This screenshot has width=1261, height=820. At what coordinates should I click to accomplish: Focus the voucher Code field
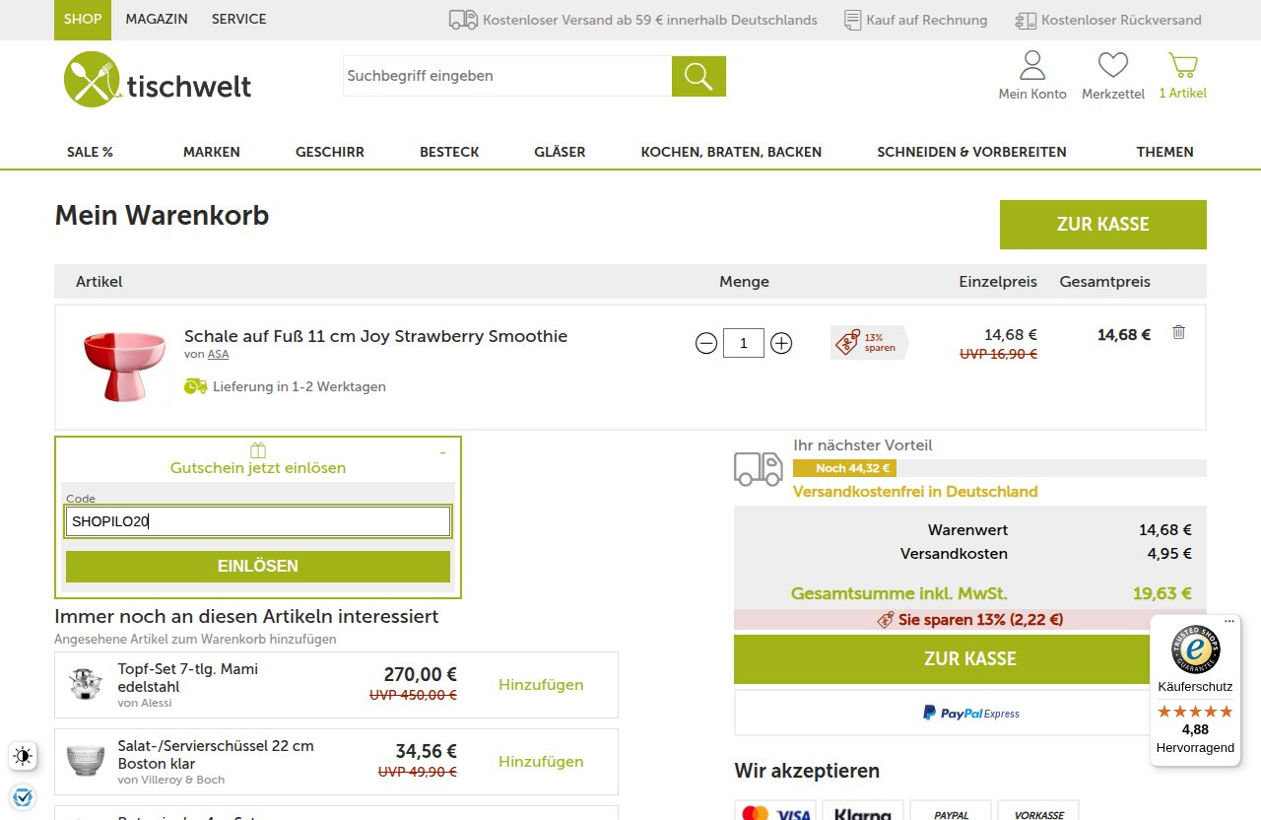pyautogui.click(x=258, y=521)
